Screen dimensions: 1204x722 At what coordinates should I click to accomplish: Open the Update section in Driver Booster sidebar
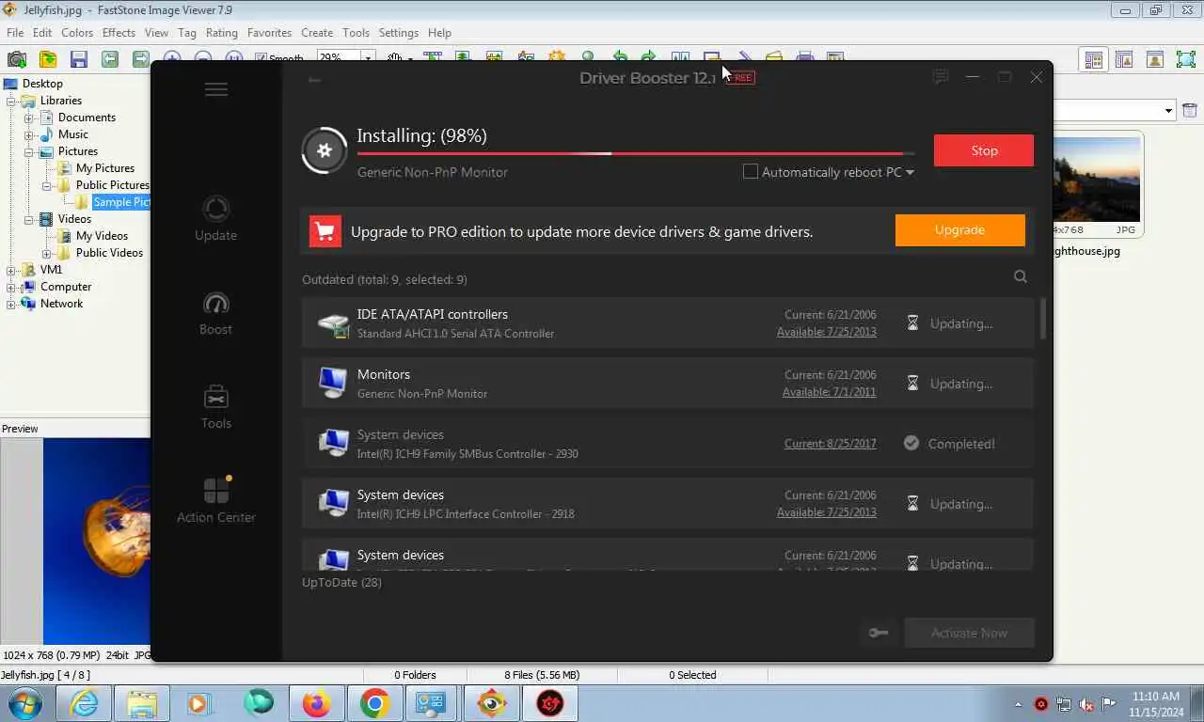tap(215, 219)
